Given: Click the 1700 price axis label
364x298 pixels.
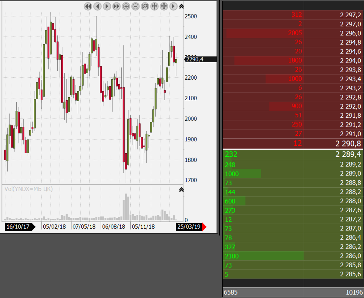Looking at the screenshot, I should coord(191,180).
